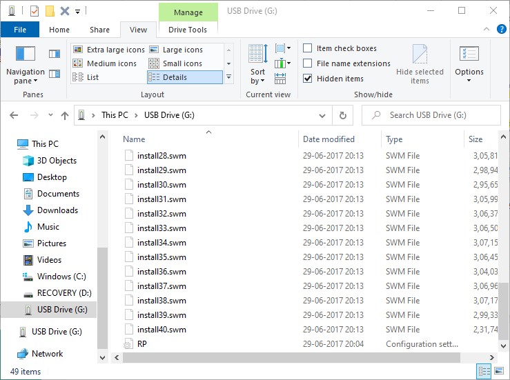Select This PC in navigation tree
The image size is (510, 380).
[x=45, y=143]
